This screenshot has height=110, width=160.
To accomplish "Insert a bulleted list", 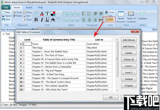I will (x=84, y=14).
